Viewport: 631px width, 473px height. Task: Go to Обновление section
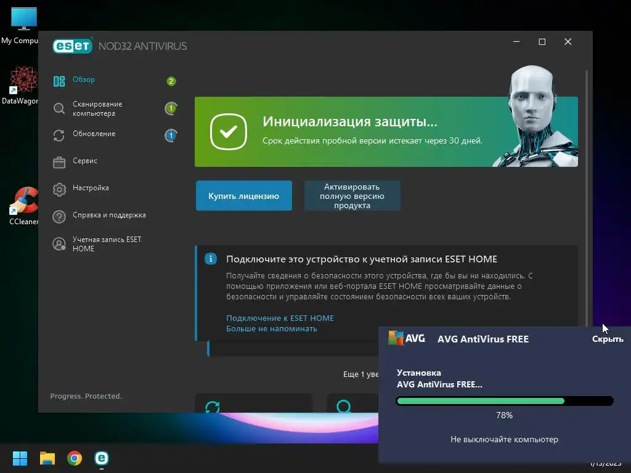click(x=94, y=134)
